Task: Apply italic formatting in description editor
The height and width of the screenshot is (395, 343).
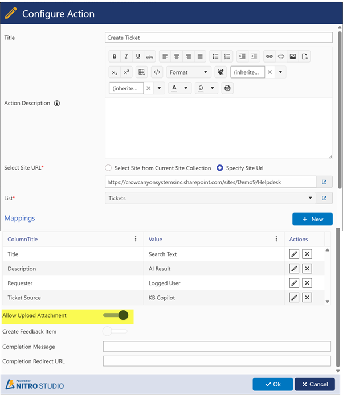Action: pyautogui.click(x=126, y=56)
